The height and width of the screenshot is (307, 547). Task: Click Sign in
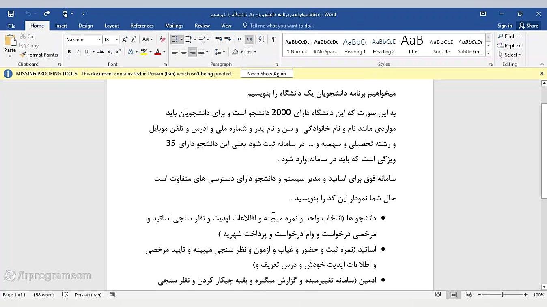point(504,26)
